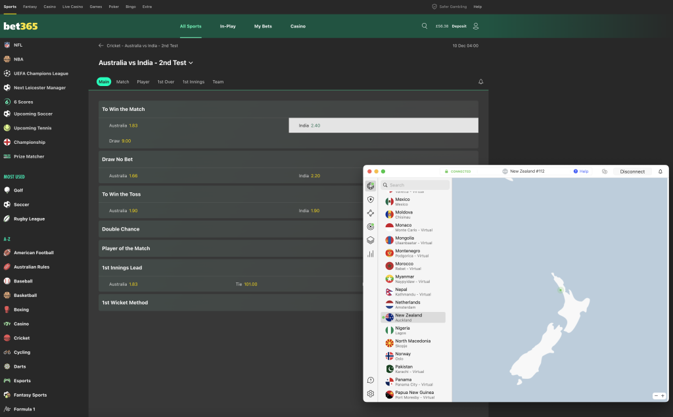Open Darts in the sidebar
The width and height of the screenshot is (673, 417).
[20, 367]
